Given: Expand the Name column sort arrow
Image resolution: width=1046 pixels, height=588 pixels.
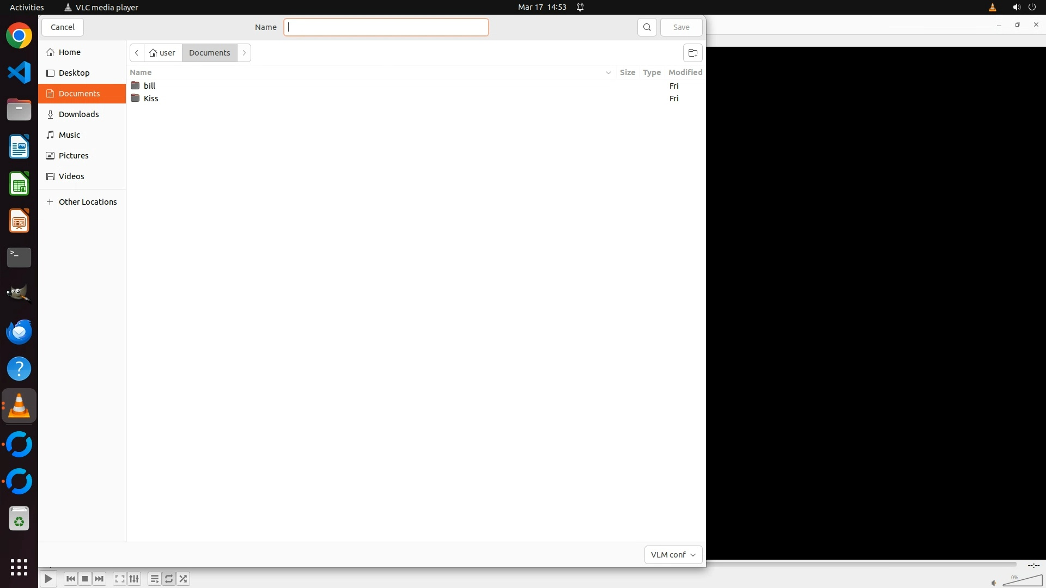Looking at the screenshot, I should tap(608, 72).
